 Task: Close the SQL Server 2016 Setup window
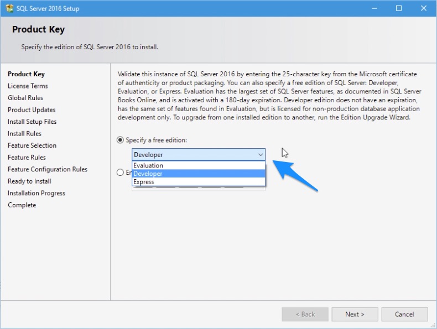(424, 8)
